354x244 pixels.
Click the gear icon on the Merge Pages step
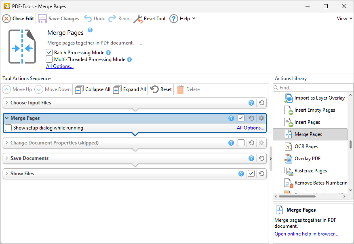[x=261, y=118]
